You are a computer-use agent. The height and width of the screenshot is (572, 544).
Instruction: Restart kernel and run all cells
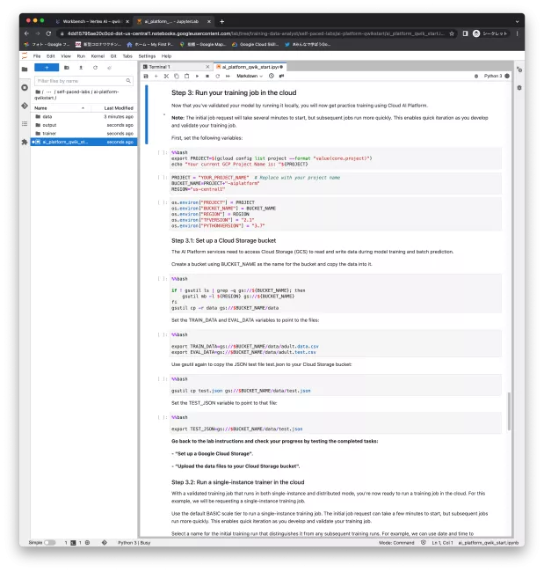click(x=228, y=76)
